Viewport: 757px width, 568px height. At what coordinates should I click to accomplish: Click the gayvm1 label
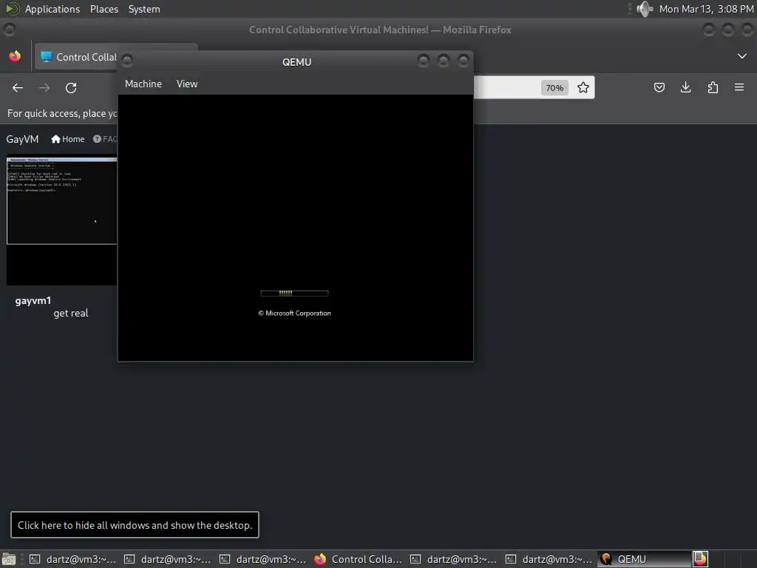pyautogui.click(x=33, y=300)
